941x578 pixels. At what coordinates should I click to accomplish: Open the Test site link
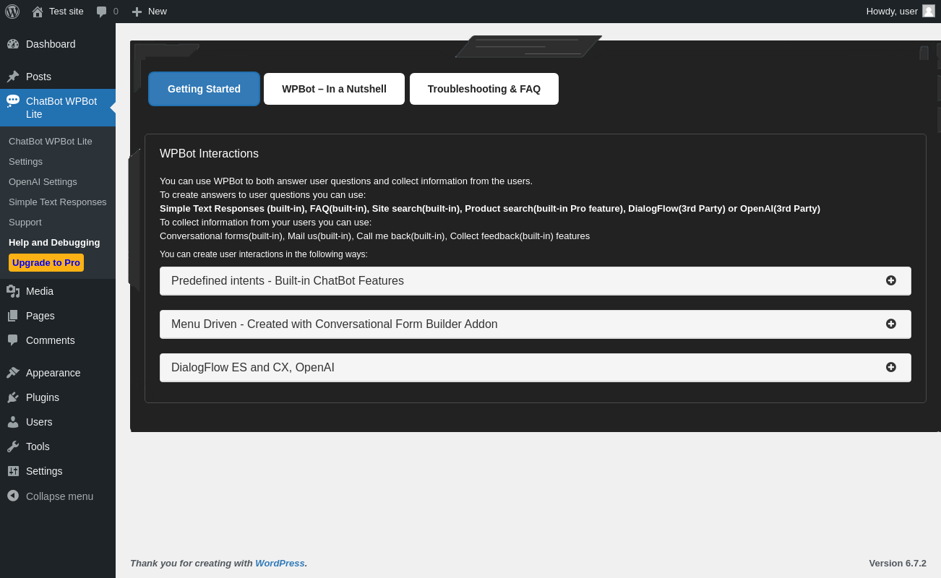point(66,12)
